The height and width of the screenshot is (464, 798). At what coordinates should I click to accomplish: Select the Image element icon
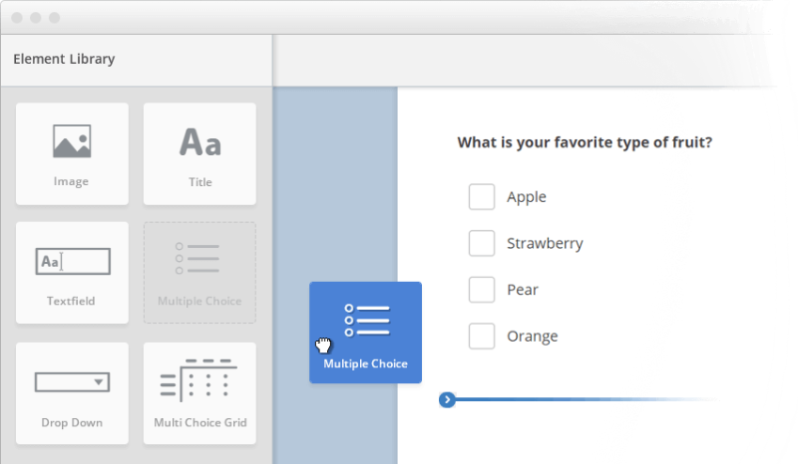72,141
